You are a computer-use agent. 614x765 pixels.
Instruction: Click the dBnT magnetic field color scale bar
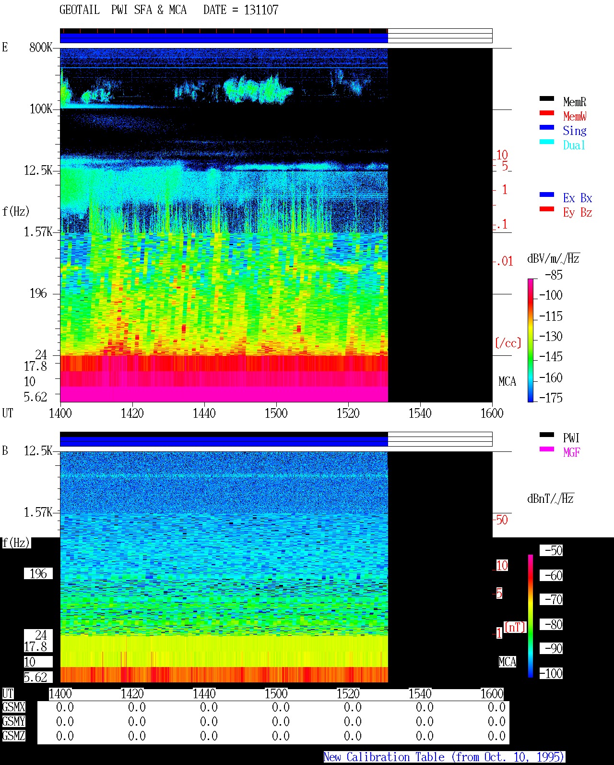coord(531,616)
